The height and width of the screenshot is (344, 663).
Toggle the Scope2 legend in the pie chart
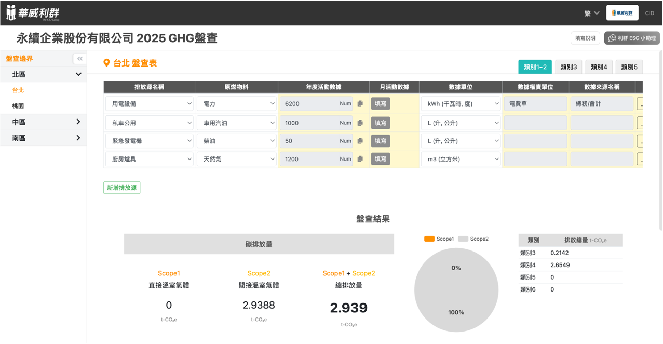tap(473, 239)
